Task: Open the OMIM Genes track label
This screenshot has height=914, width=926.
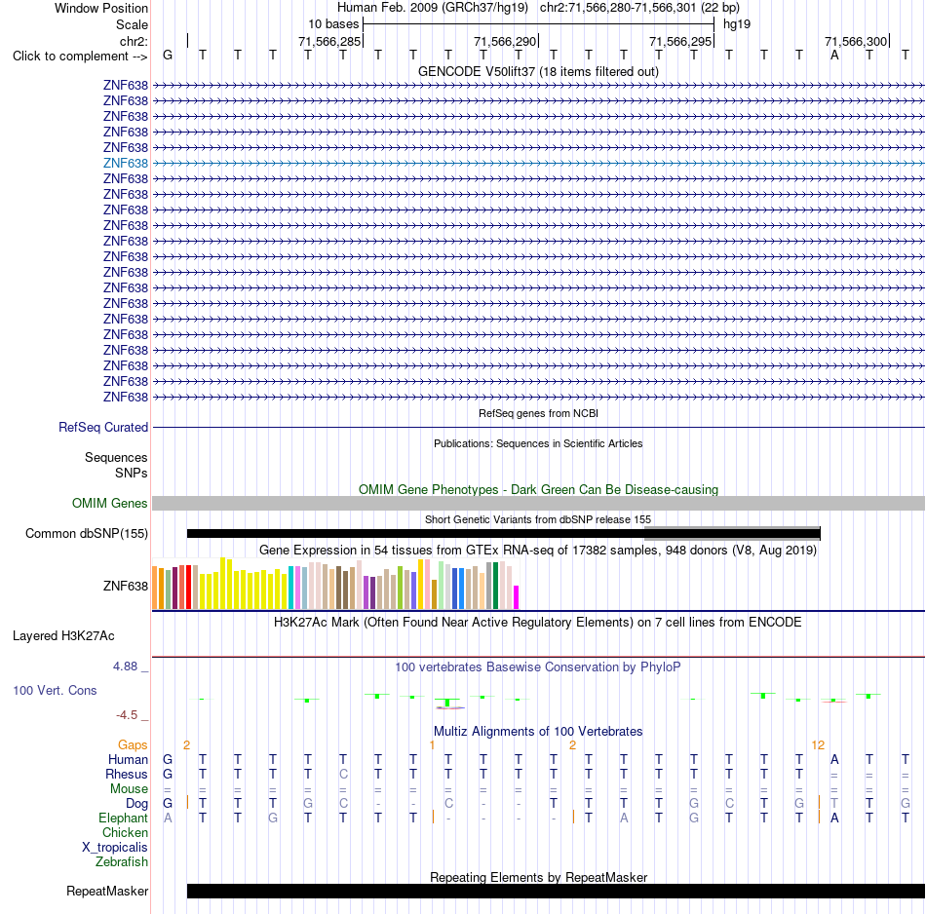Action: point(110,503)
